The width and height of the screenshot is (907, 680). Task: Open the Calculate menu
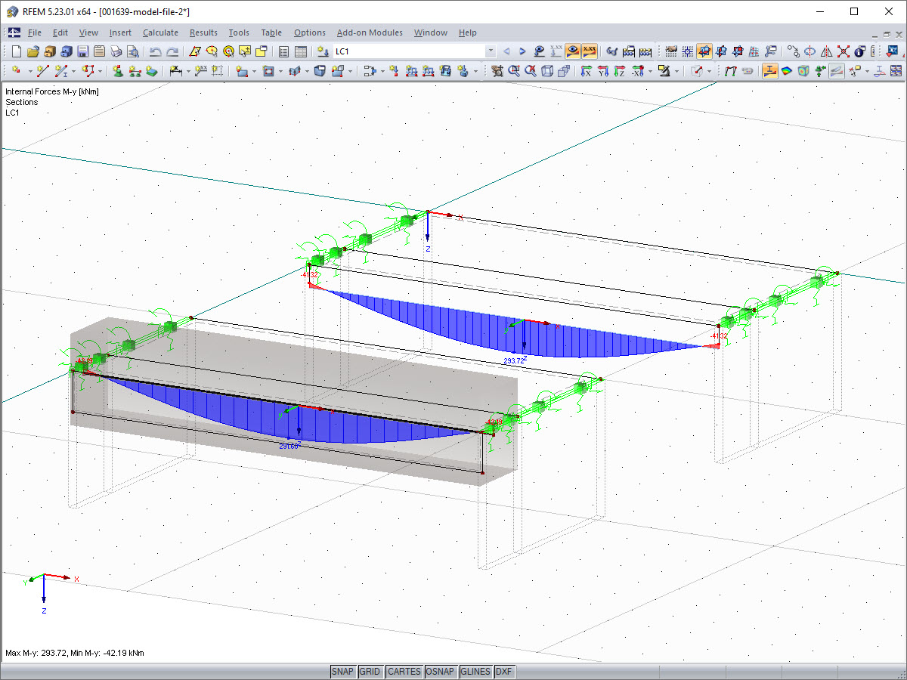tap(160, 32)
